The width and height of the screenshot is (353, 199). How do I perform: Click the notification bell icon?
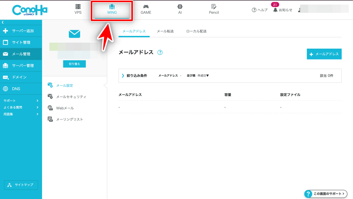click(275, 10)
